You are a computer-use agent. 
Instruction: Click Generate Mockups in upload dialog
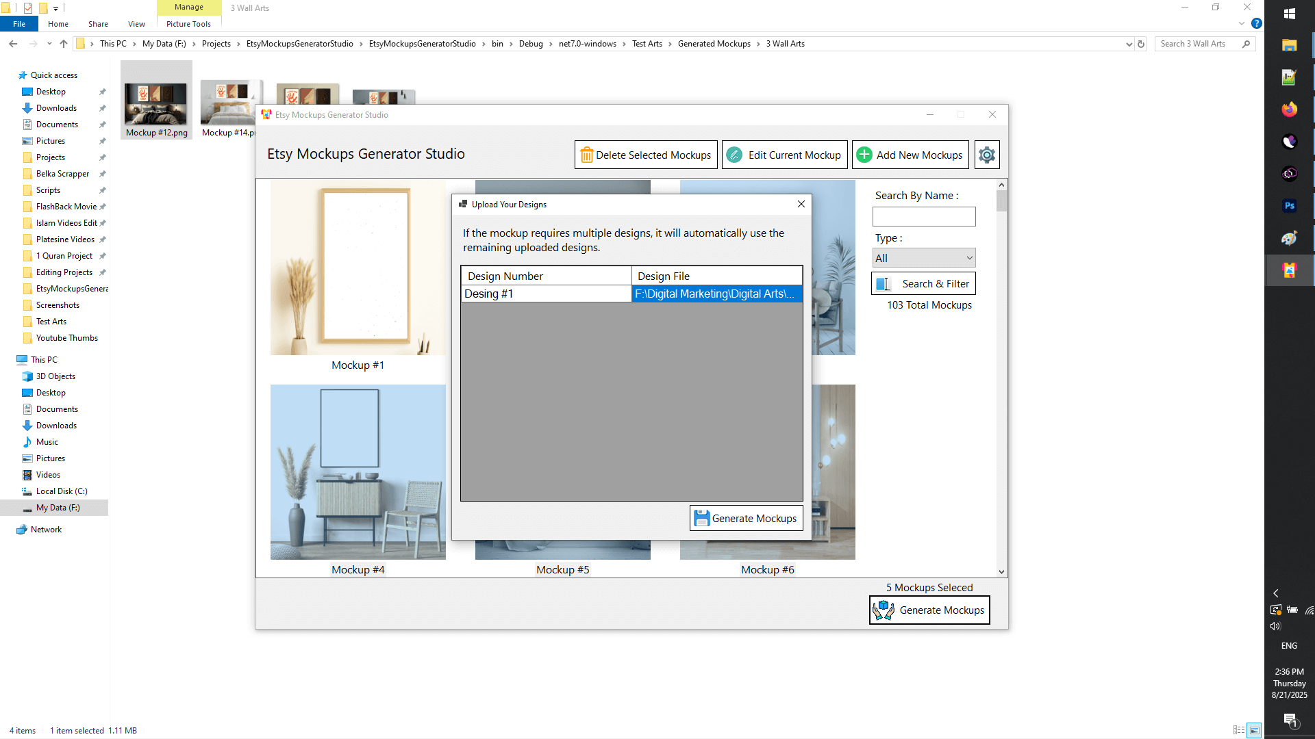click(x=746, y=518)
